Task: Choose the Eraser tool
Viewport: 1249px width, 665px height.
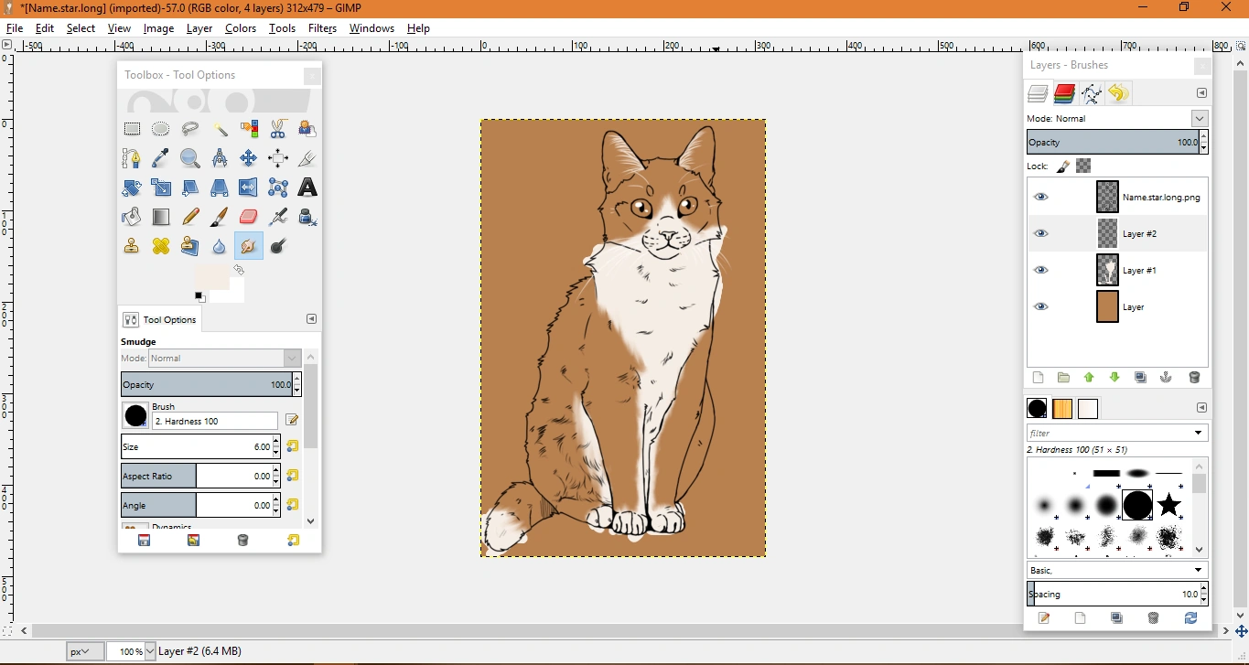Action: (x=249, y=217)
